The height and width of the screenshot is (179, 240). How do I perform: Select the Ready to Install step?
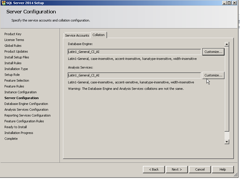(15, 127)
